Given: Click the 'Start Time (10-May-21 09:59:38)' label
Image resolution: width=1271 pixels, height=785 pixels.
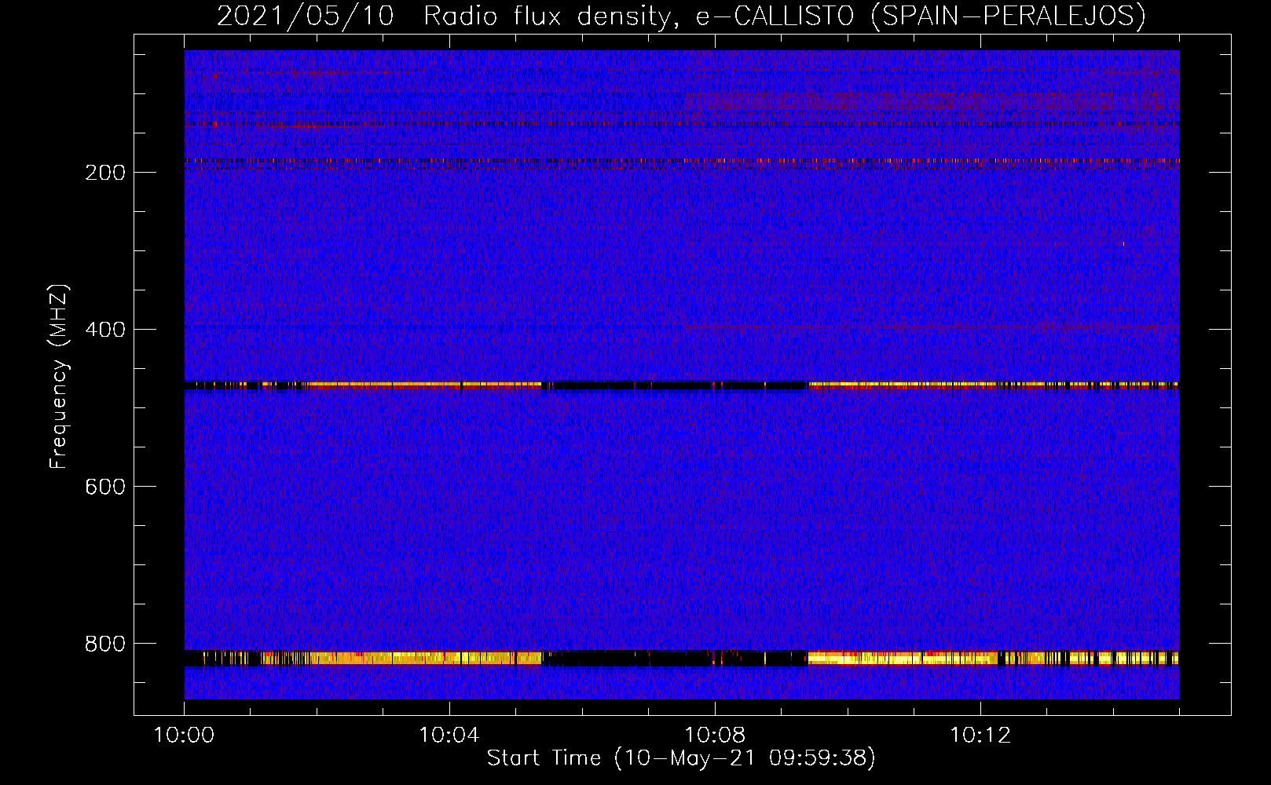Looking at the screenshot, I should click(681, 758).
